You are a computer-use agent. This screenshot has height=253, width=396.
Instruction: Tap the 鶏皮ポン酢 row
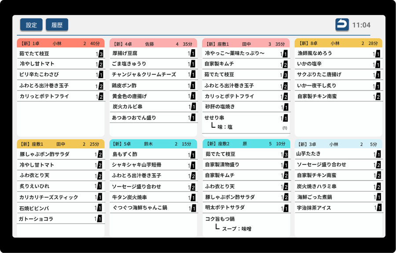pyautogui.click(x=153, y=85)
